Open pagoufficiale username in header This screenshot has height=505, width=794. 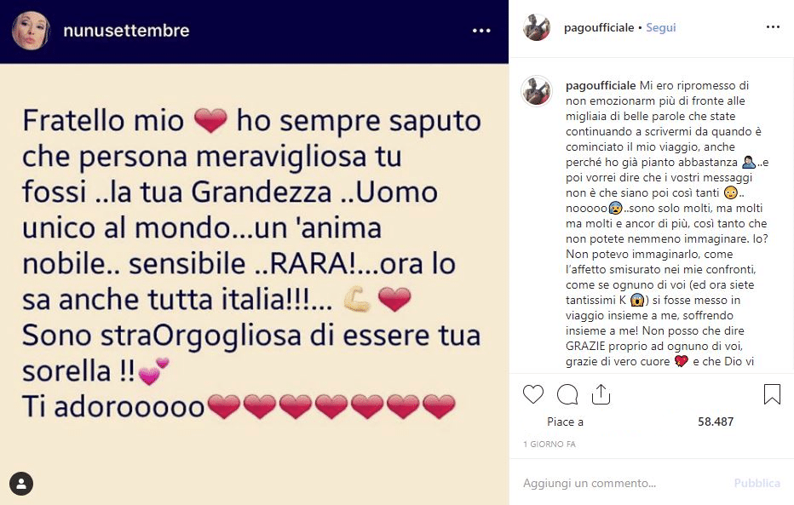[x=599, y=27]
